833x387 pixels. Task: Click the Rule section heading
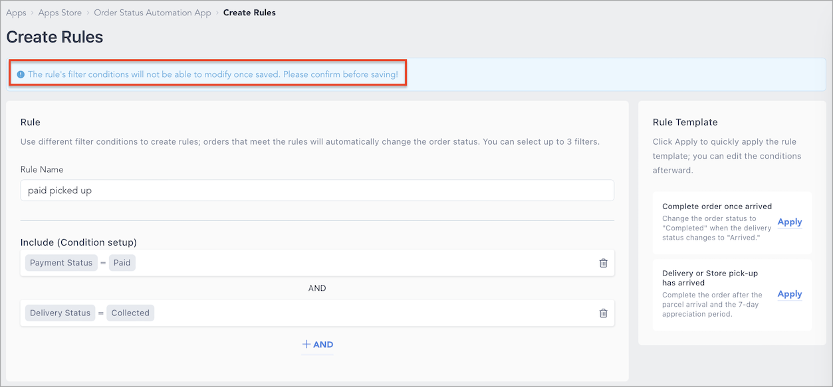31,122
